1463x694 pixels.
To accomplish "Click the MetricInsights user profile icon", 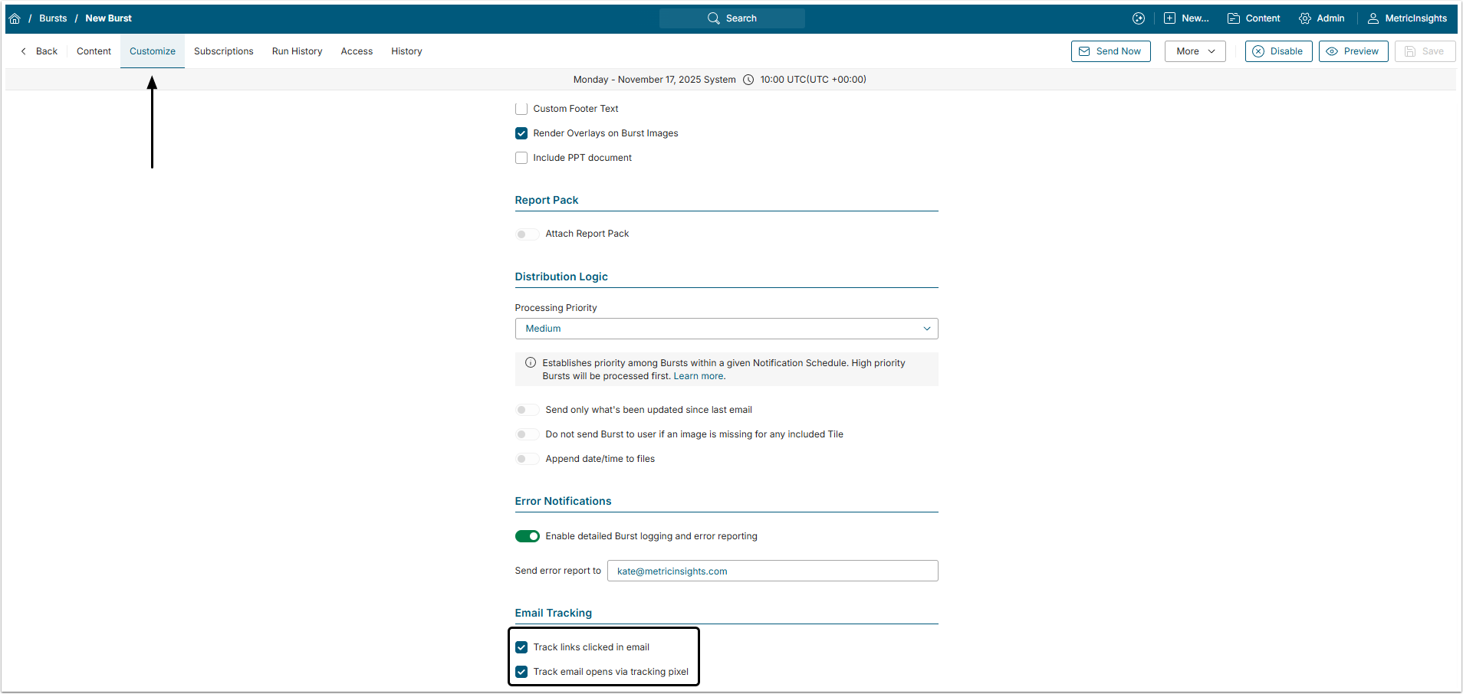I will (1373, 18).
